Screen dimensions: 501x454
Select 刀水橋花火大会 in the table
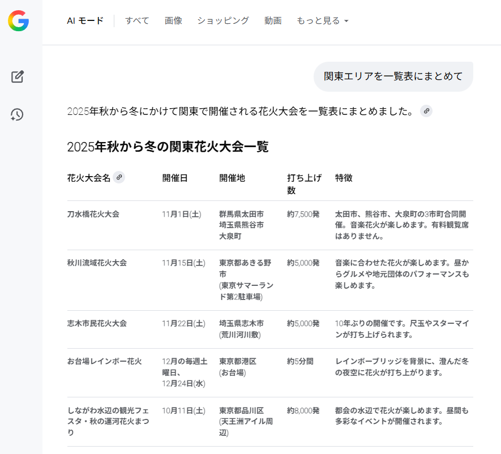(x=93, y=215)
